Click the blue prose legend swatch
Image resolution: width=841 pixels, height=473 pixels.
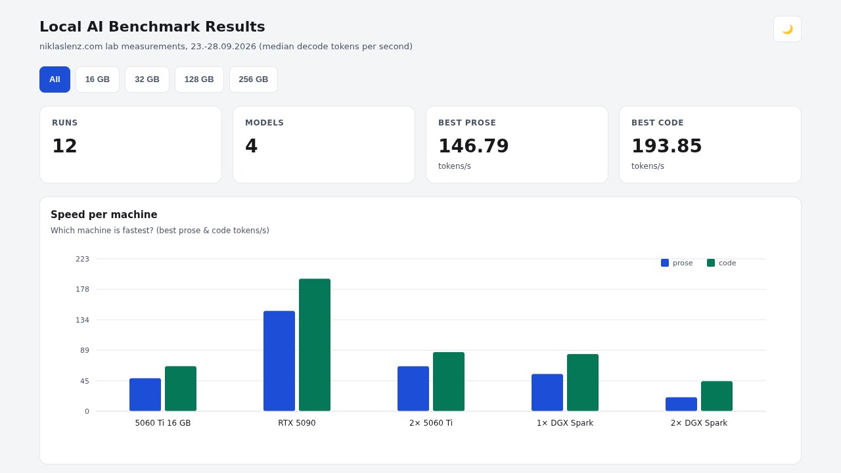(665, 263)
